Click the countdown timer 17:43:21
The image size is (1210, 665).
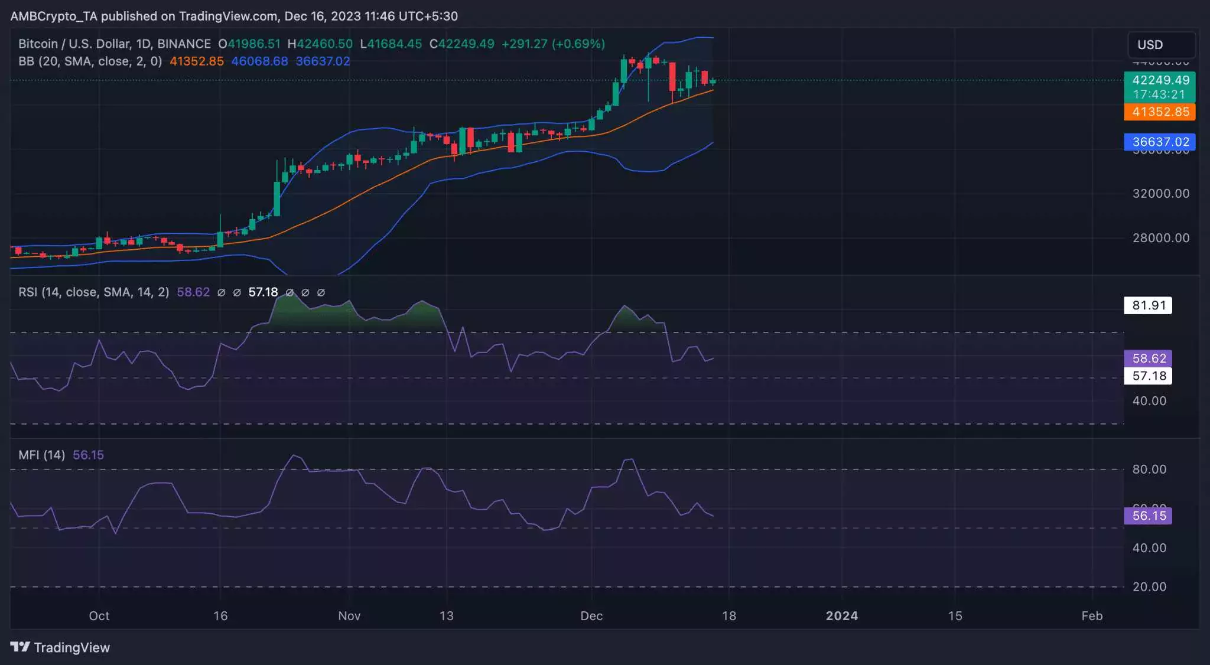(1159, 94)
